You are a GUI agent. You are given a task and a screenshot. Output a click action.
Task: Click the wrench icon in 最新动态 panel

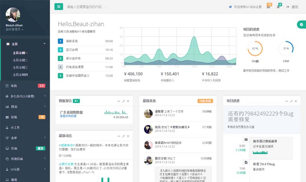124,136
